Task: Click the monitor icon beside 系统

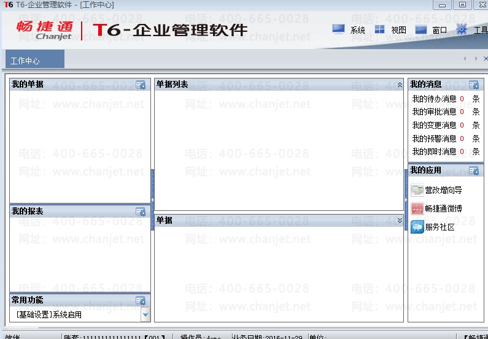Action: [x=338, y=29]
